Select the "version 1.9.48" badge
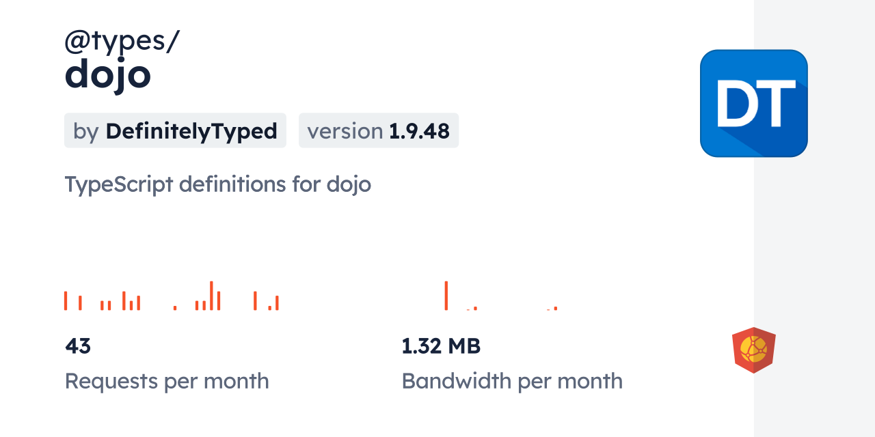This screenshot has height=437, width=875. (378, 130)
